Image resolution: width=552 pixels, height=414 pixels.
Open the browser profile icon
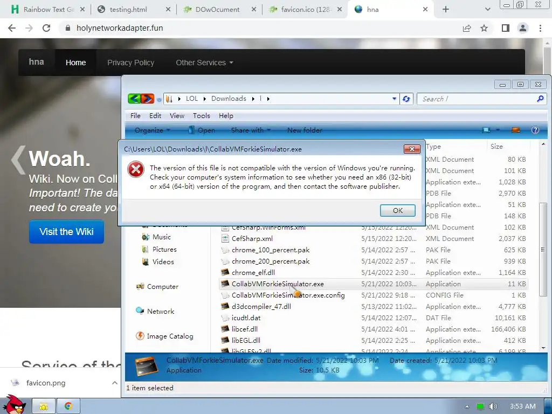pos(523,28)
